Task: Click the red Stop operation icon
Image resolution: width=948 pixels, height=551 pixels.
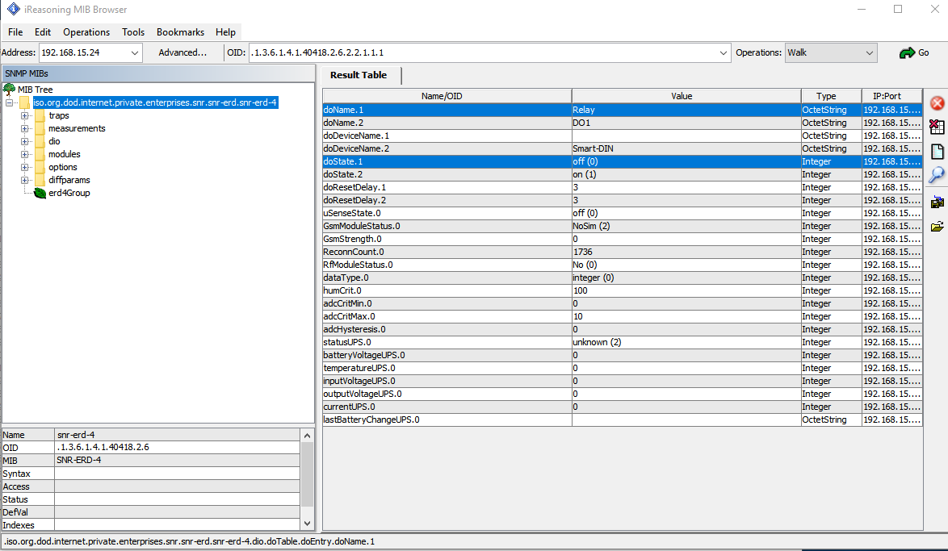Action: point(937,103)
